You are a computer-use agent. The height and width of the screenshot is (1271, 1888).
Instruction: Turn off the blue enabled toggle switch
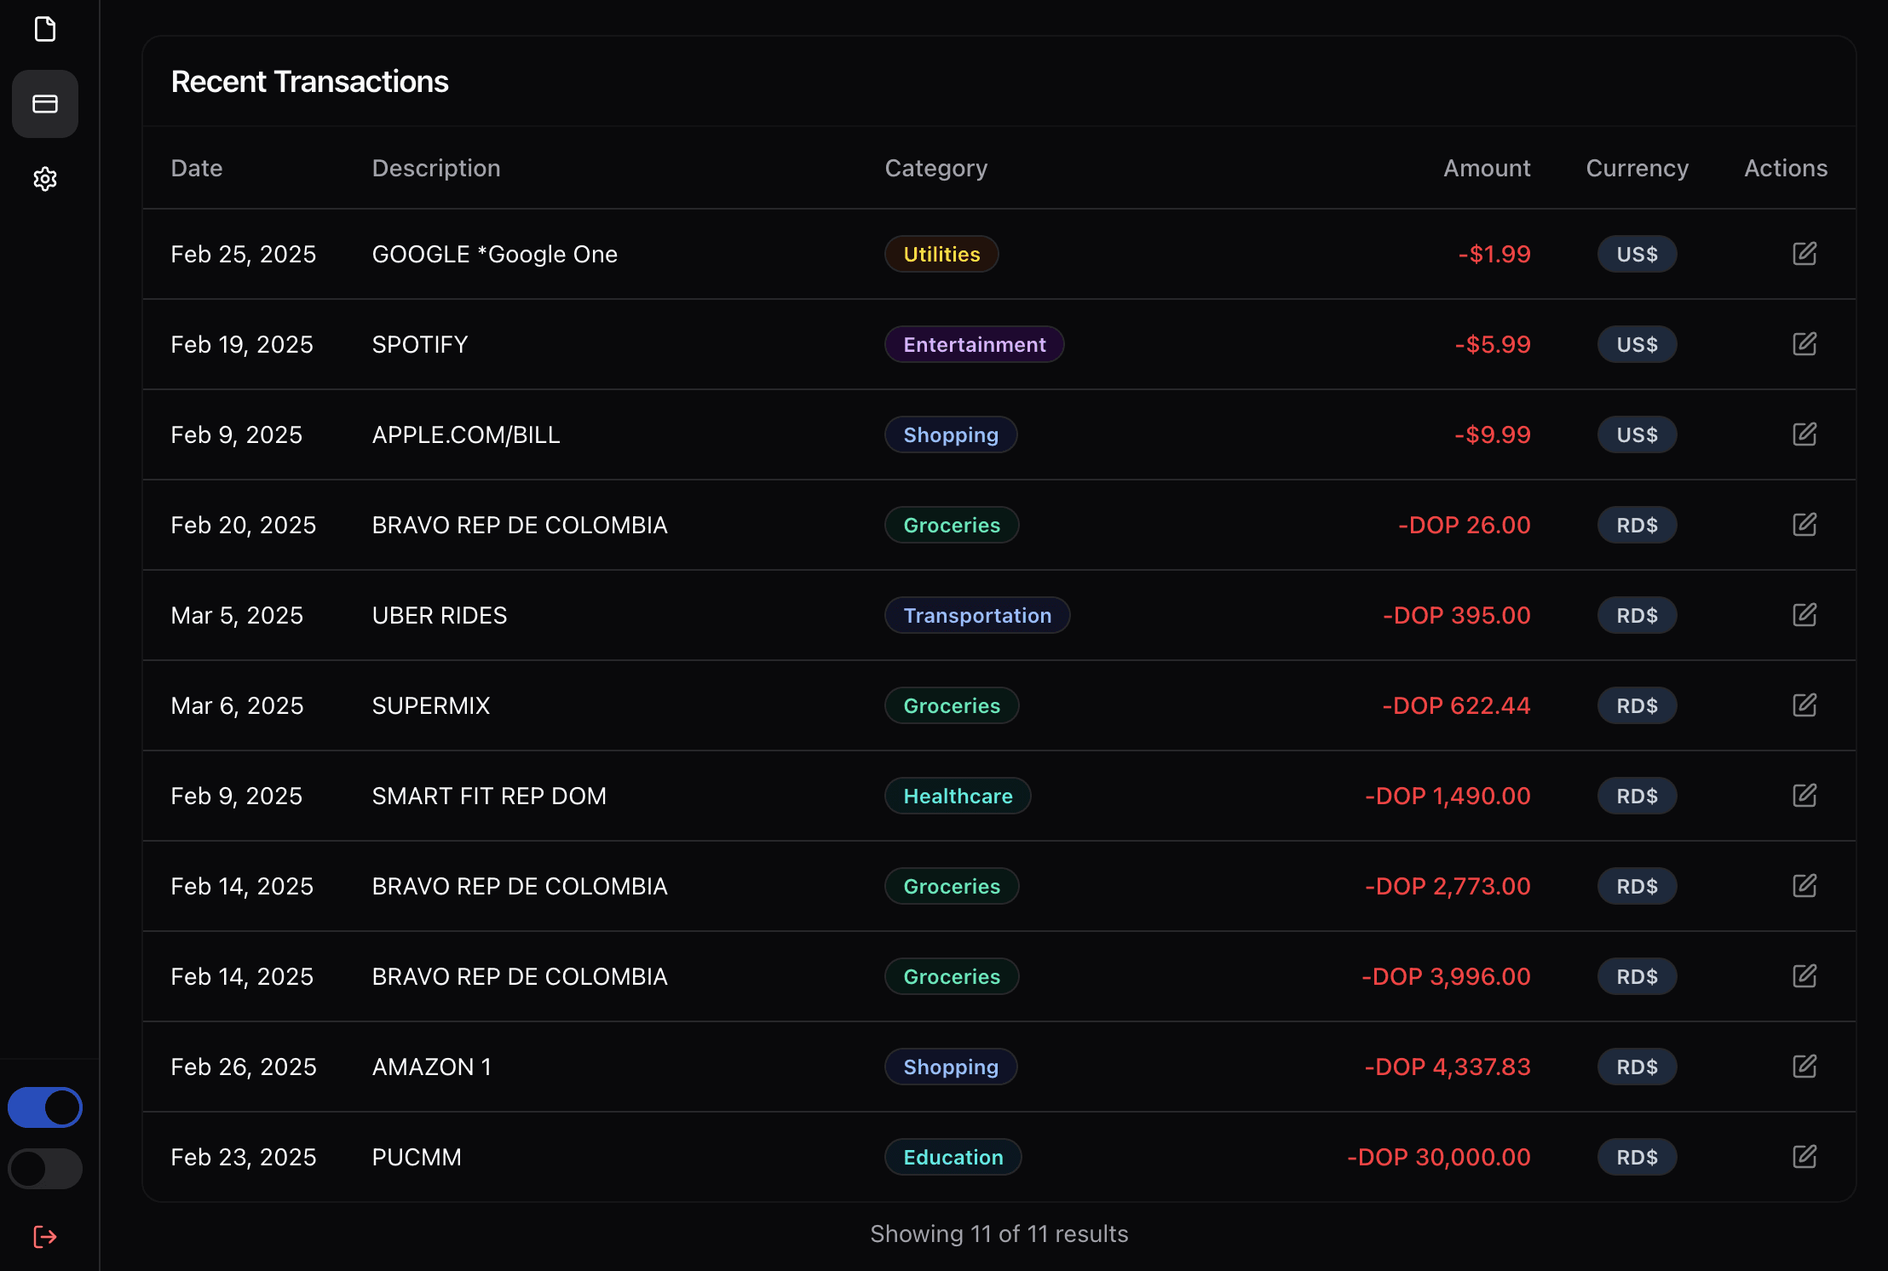click(45, 1107)
